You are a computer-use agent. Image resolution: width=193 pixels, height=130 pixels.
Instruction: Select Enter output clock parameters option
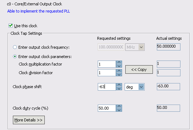click(15, 57)
